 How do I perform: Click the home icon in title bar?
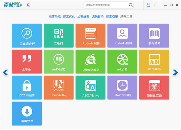tap(29, 5)
